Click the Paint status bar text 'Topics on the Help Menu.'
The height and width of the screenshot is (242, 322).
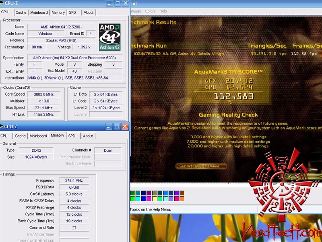(x=150, y=209)
